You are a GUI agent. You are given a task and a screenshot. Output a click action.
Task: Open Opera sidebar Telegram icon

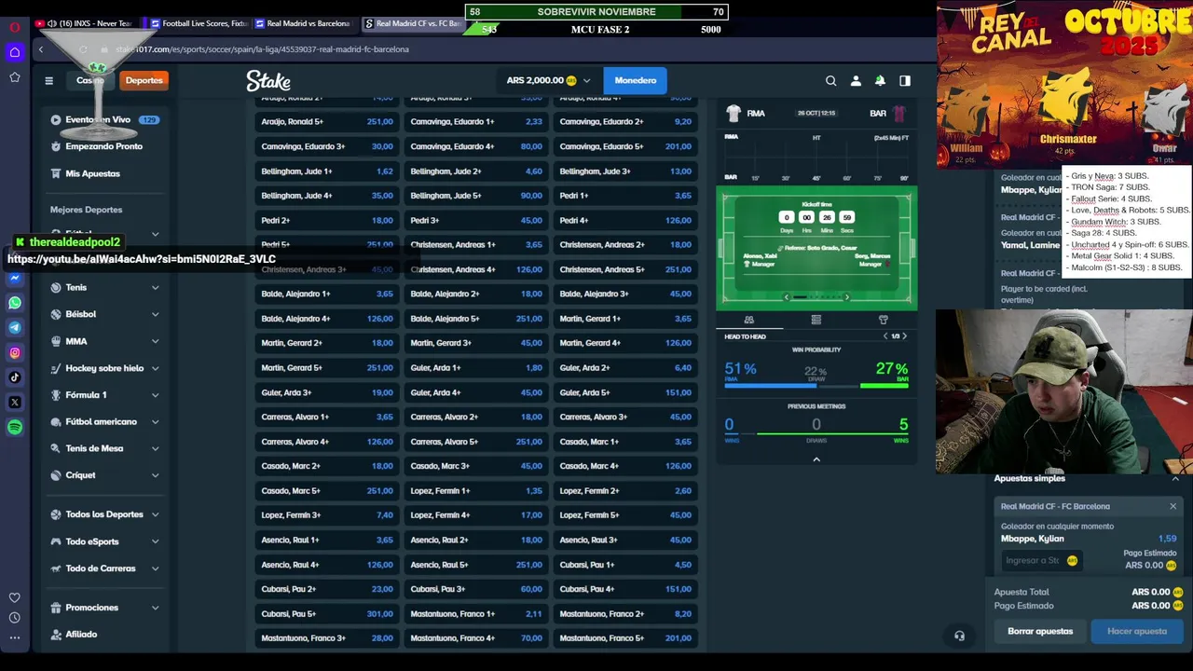15,328
